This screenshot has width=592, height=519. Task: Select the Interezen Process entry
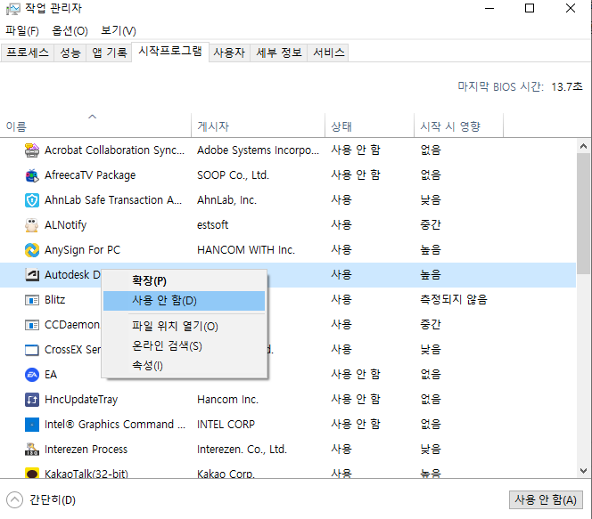[86, 450]
